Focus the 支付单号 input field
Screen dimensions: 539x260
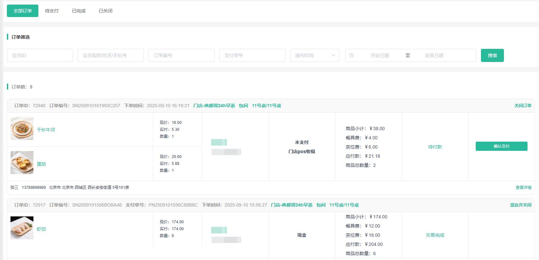pyautogui.click(x=252, y=55)
